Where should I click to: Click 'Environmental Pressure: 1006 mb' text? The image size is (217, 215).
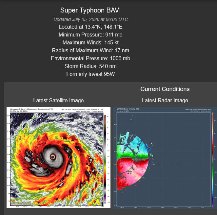tap(90, 58)
